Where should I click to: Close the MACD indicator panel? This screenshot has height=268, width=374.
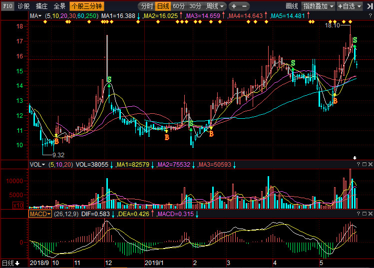pos(370,214)
